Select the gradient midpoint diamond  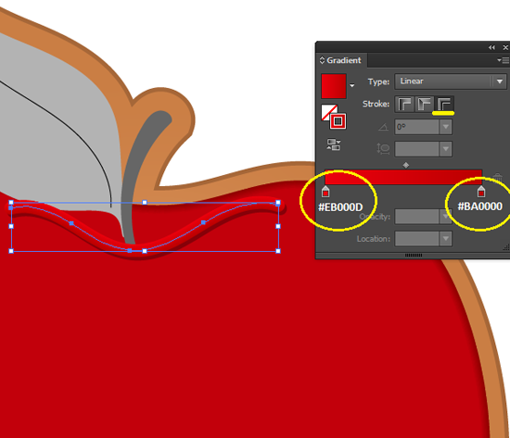pyautogui.click(x=405, y=166)
